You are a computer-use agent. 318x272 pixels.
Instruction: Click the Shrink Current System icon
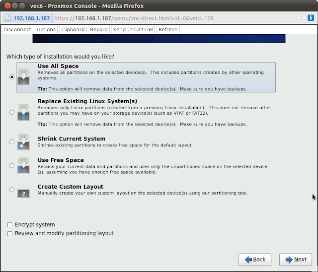(x=24, y=141)
